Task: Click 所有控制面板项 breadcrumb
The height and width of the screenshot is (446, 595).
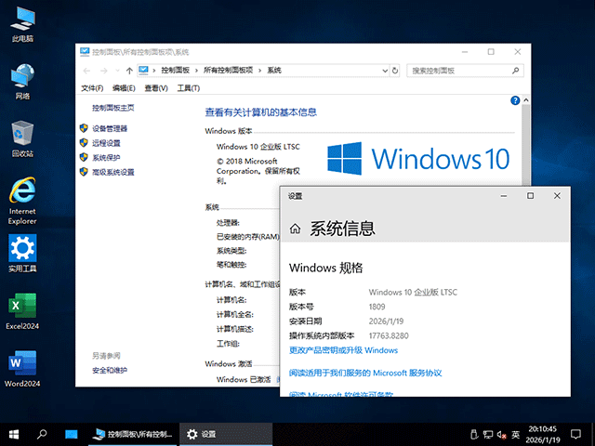Action: tap(229, 71)
